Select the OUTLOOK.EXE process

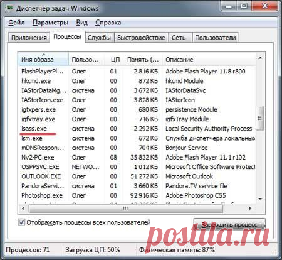click(x=137, y=176)
